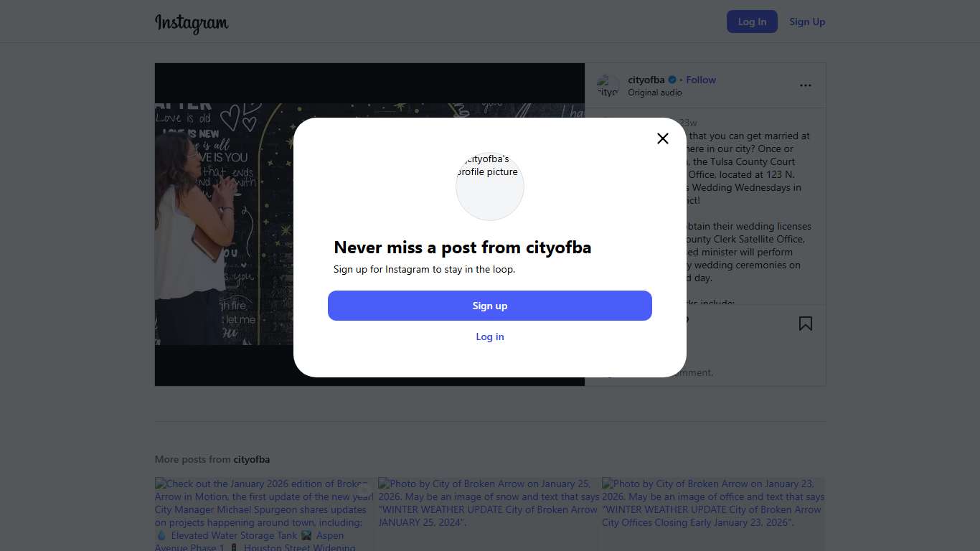Open the Sign Up link in the header

point(807,22)
